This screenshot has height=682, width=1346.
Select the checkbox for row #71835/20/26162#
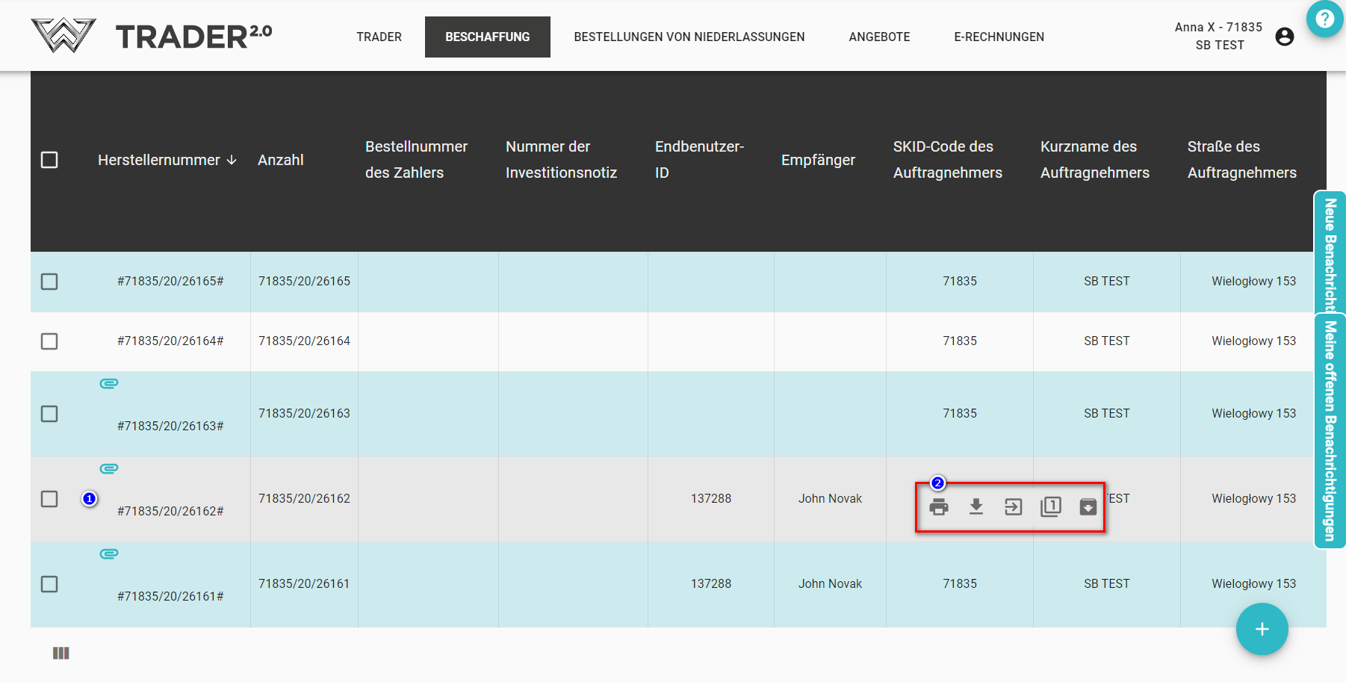(x=49, y=499)
